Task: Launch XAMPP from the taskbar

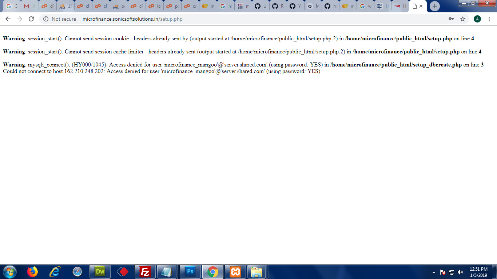Action: (x=235, y=271)
